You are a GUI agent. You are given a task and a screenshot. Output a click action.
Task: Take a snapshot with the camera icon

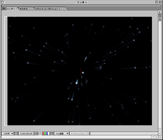[36, 133]
